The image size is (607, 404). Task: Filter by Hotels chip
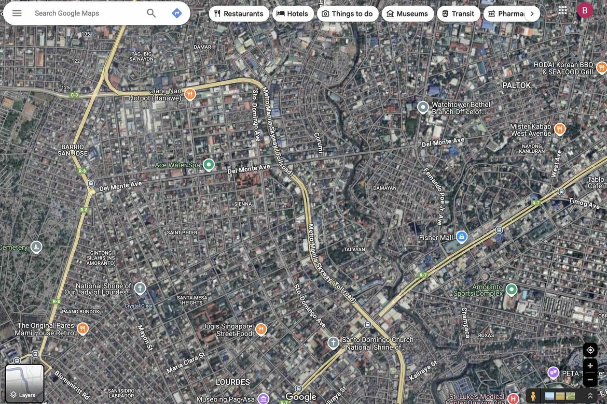pos(293,14)
